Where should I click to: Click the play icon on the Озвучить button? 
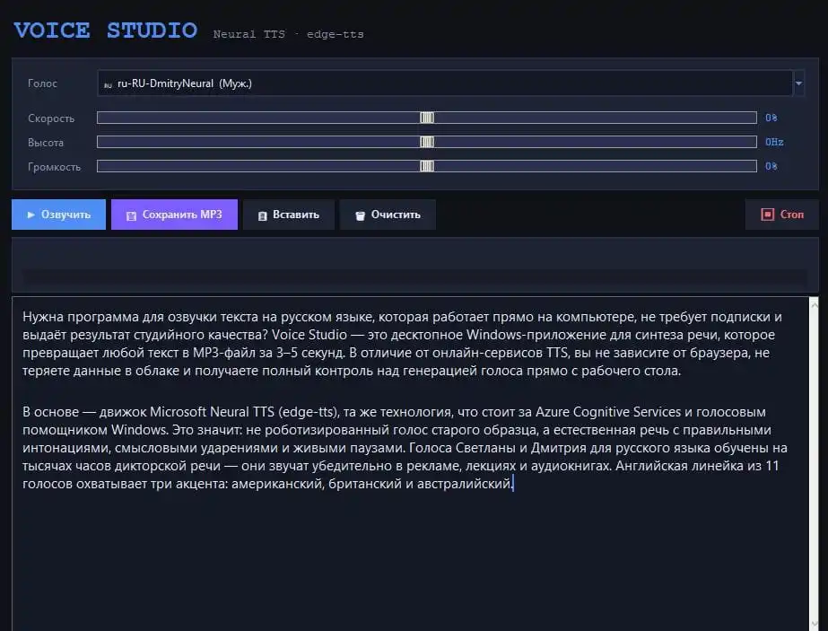pyautogui.click(x=31, y=215)
